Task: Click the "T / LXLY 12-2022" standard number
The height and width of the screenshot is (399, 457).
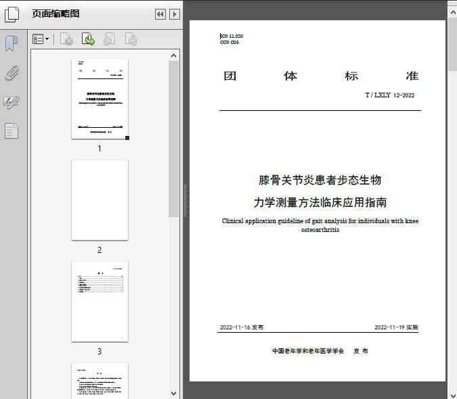Action: coord(390,95)
